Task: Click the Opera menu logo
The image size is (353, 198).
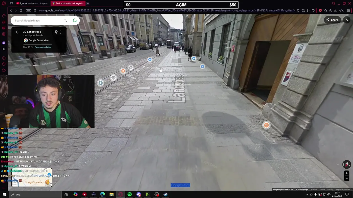Action: [4, 3]
